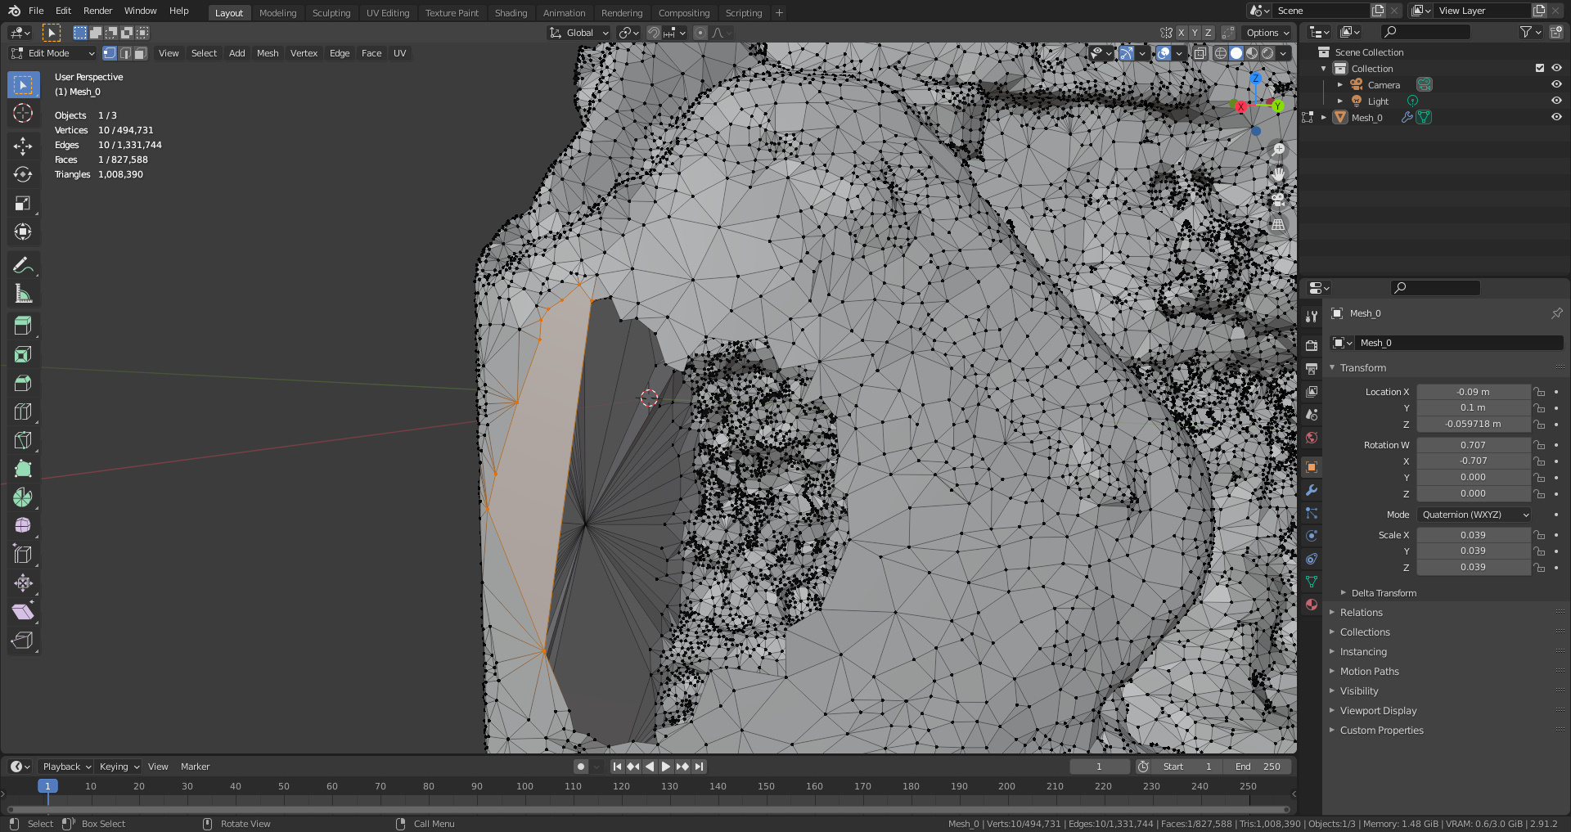Click the Location X value field
The width and height of the screenshot is (1571, 832).
(1473, 392)
